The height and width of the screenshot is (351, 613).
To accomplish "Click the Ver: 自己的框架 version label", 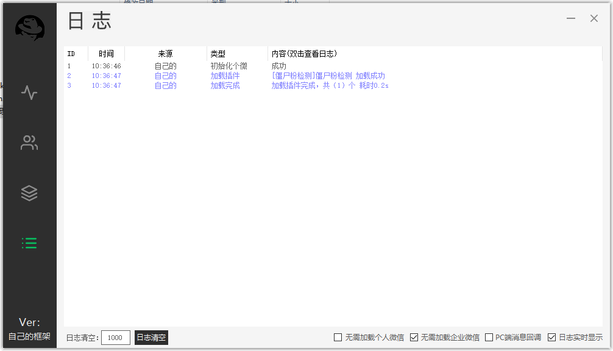I will pyautogui.click(x=30, y=329).
